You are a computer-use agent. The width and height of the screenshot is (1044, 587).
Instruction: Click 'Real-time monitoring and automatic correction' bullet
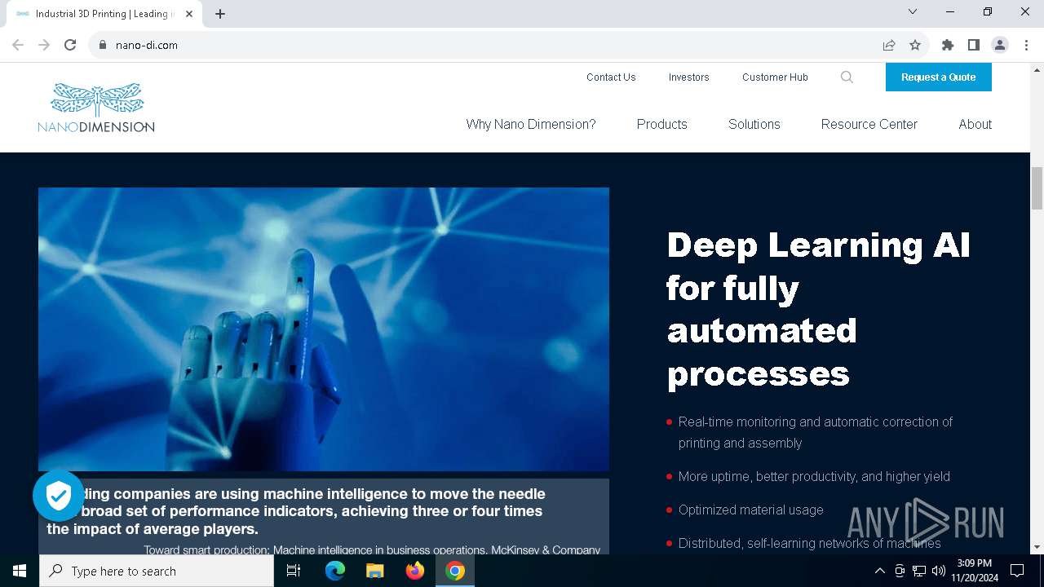tap(816, 432)
